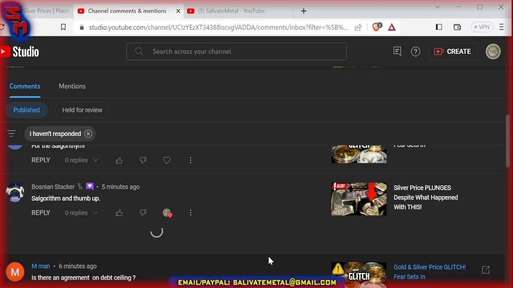Click the bookmark icon in address bar
This screenshot has width=513, height=288.
pyautogui.click(x=63, y=27)
